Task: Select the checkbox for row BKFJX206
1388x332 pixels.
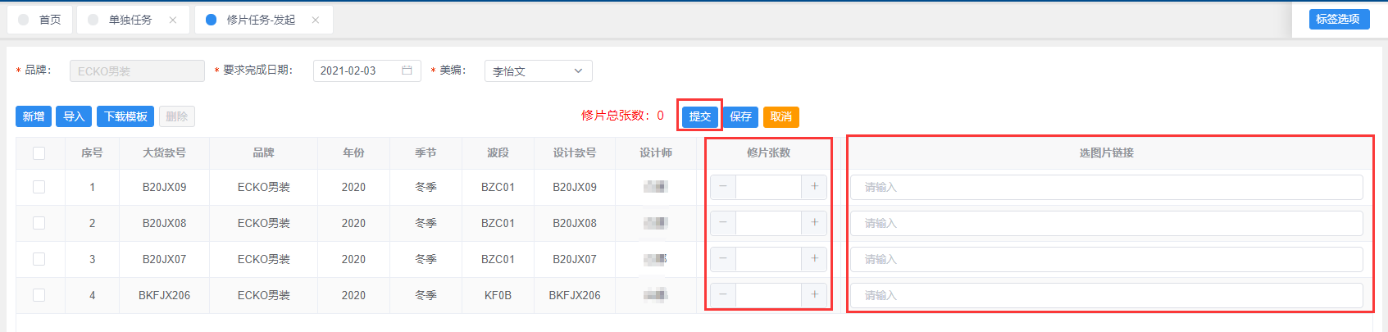Action: (x=39, y=295)
